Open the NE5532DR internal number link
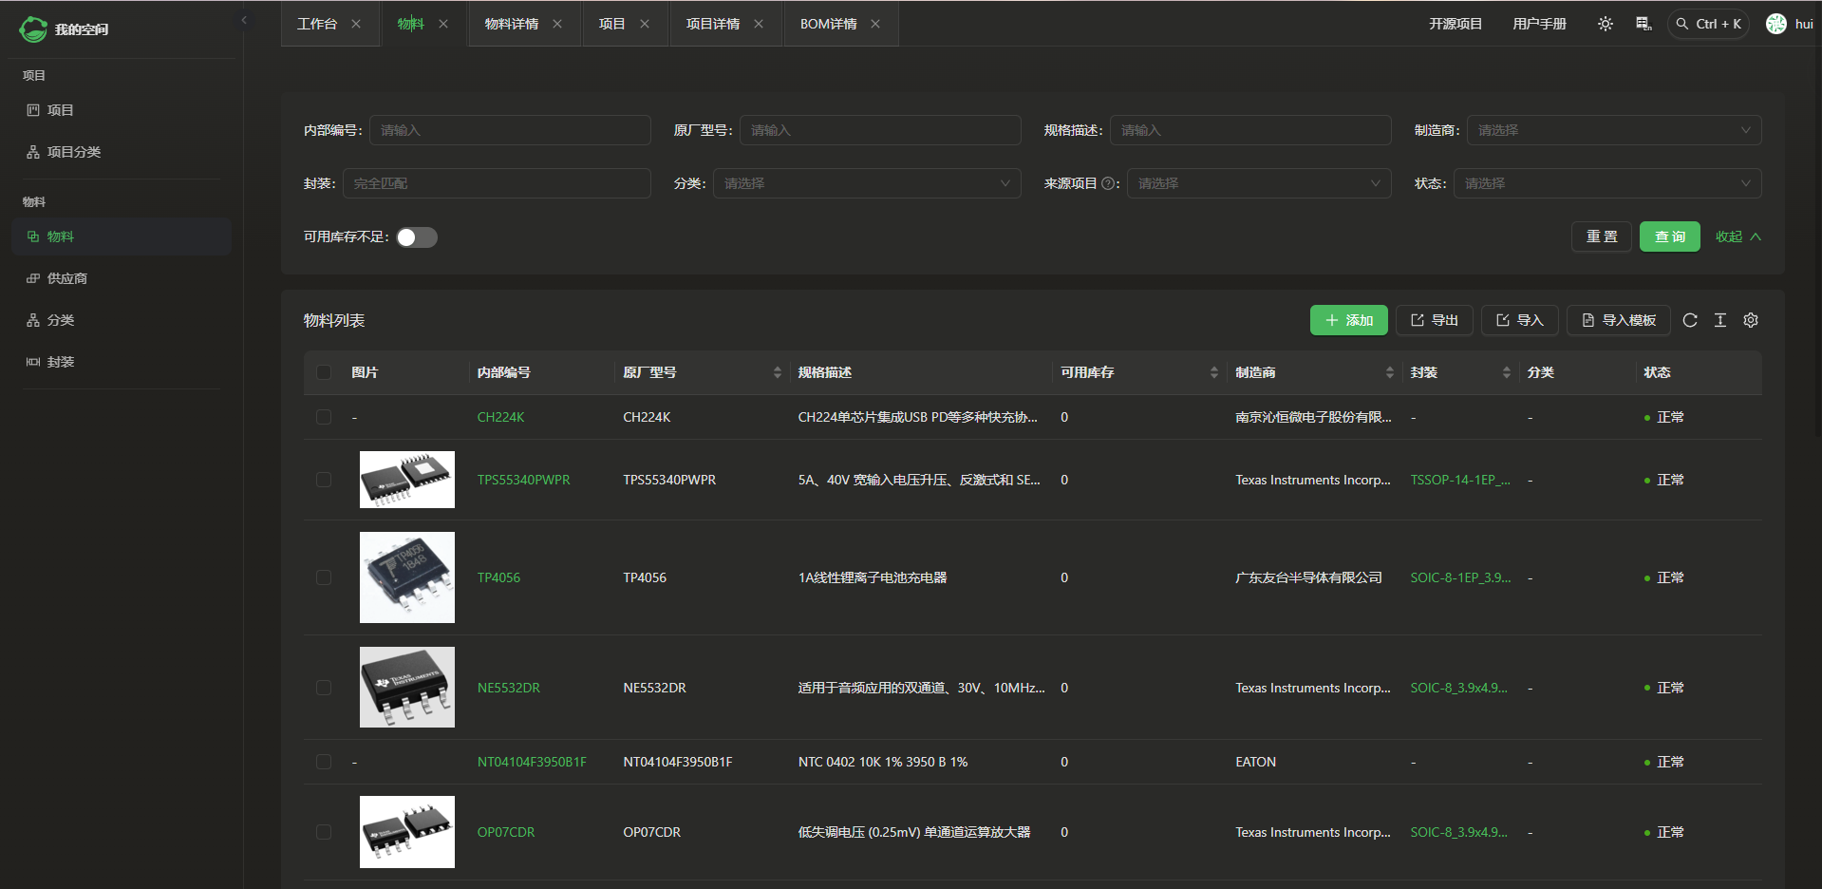The image size is (1822, 889). point(509,688)
